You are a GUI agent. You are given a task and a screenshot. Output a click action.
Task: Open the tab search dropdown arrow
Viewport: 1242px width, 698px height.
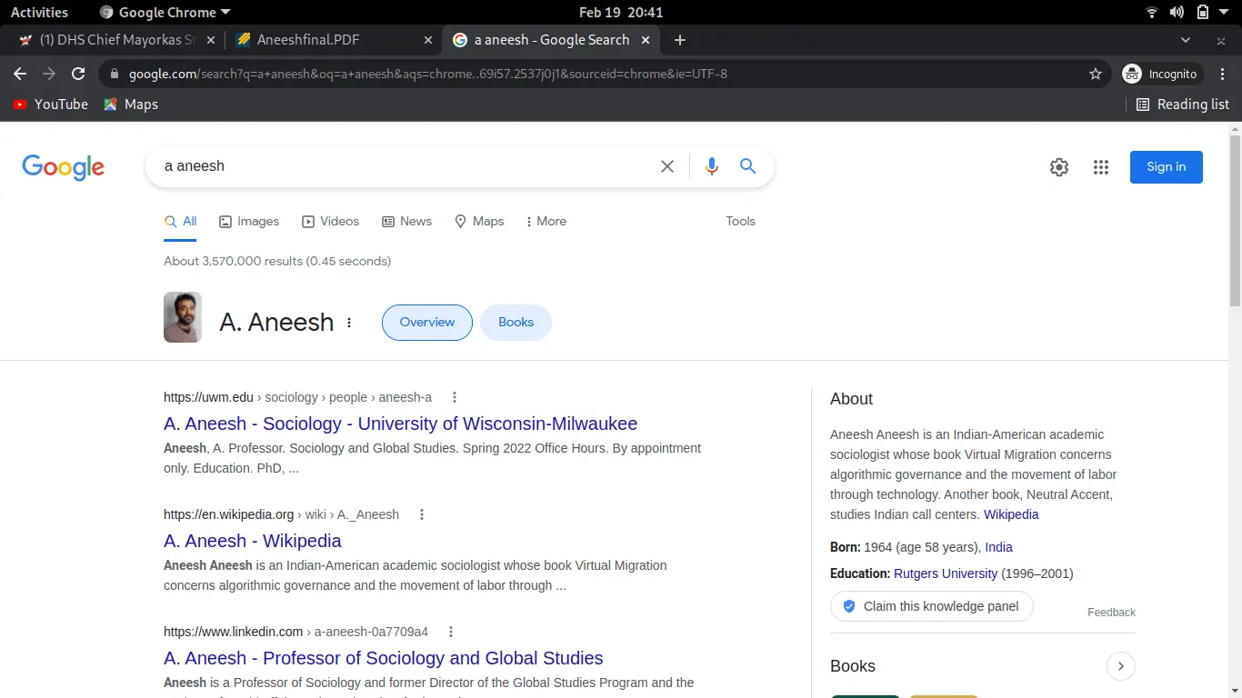pos(1186,40)
